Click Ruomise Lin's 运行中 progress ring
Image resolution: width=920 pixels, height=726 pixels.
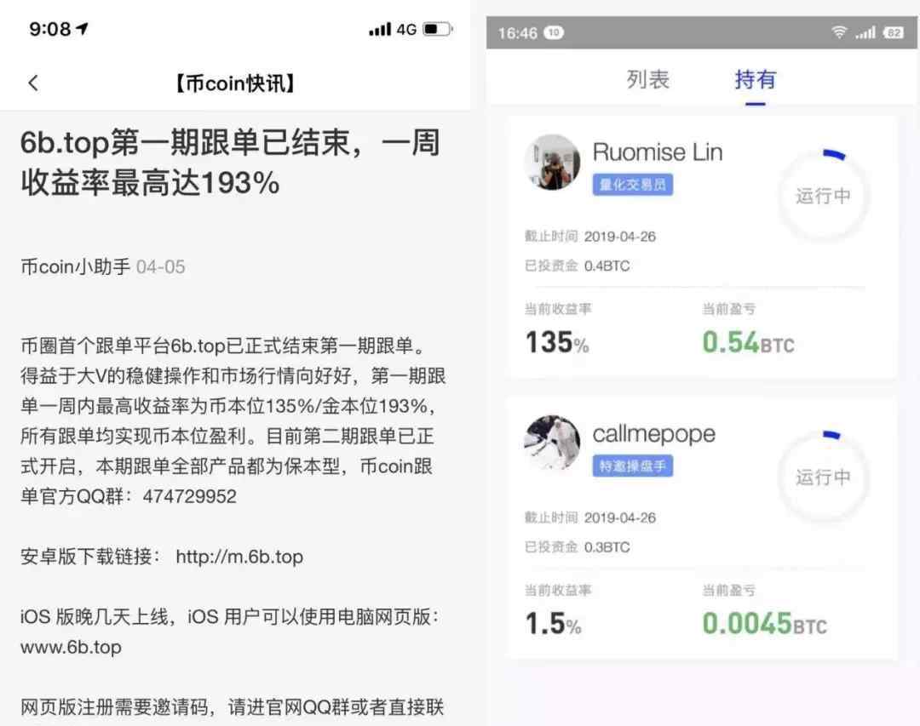point(823,195)
